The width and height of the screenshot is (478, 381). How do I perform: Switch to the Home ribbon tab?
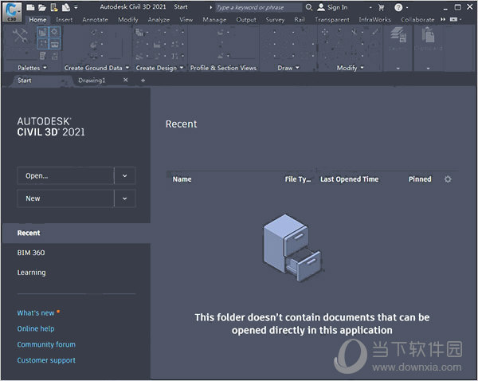tap(37, 19)
